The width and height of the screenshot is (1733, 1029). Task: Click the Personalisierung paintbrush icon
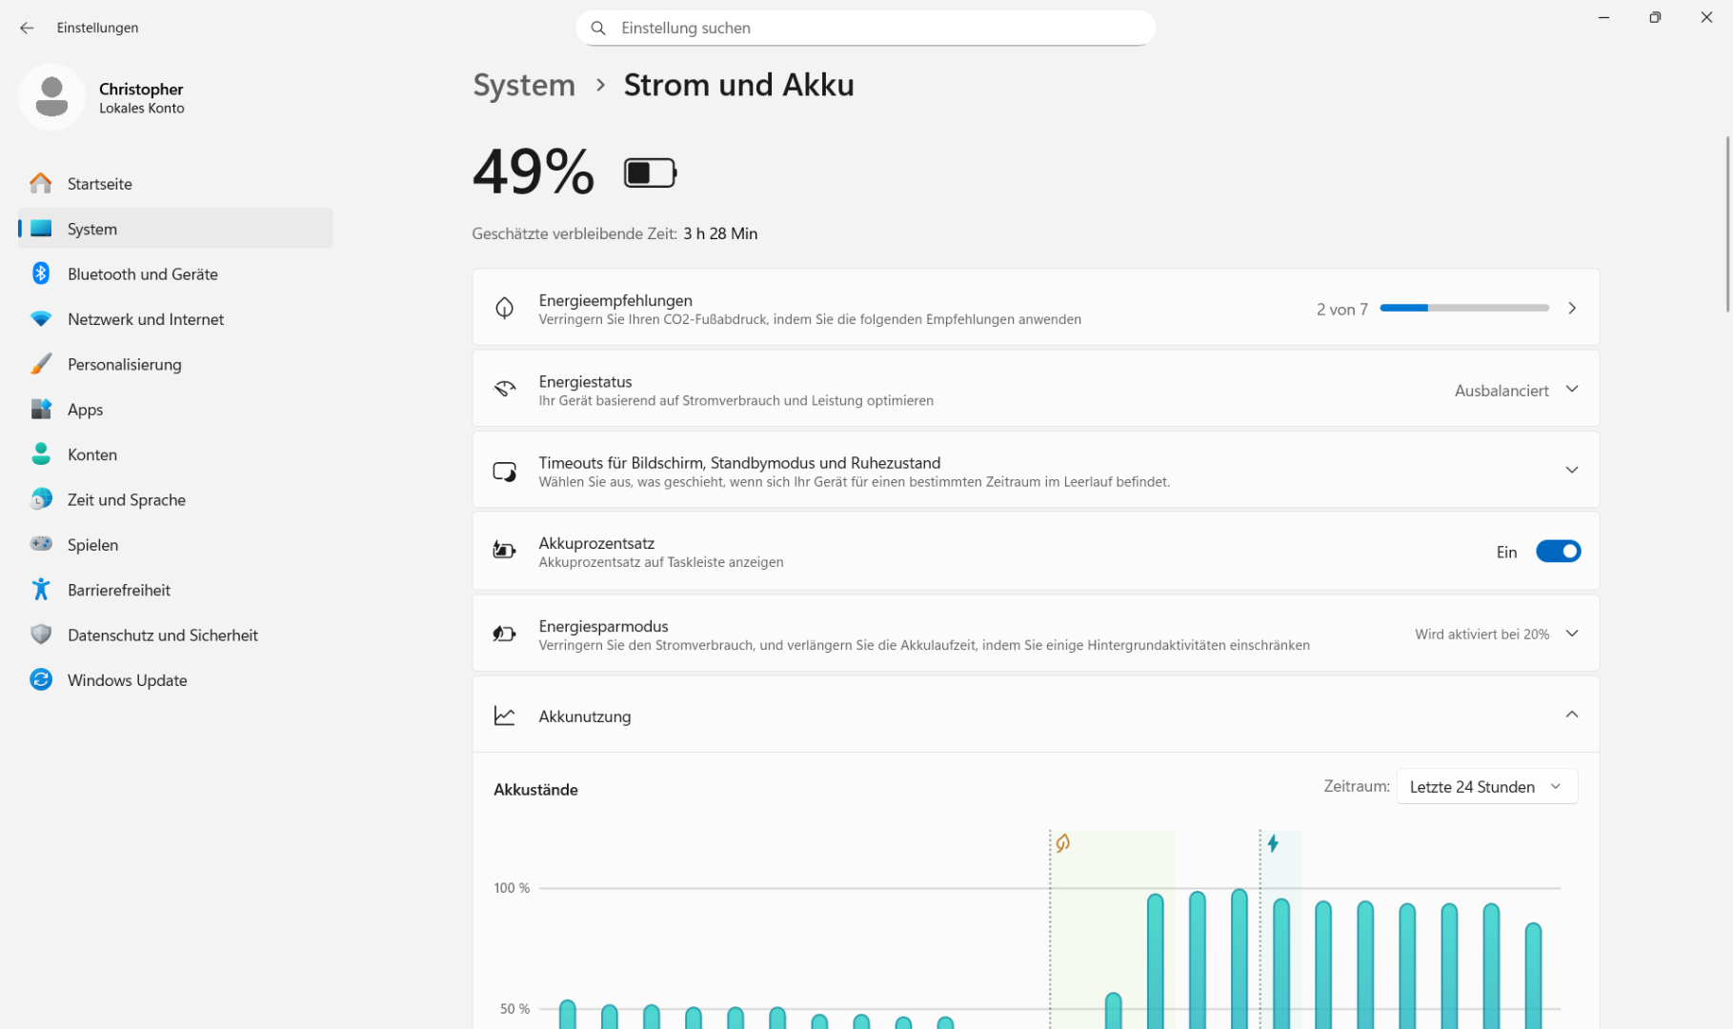click(x=41, y=364)
